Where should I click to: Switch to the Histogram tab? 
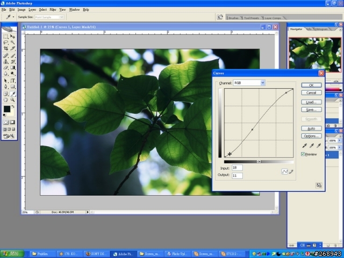point(321,29)
